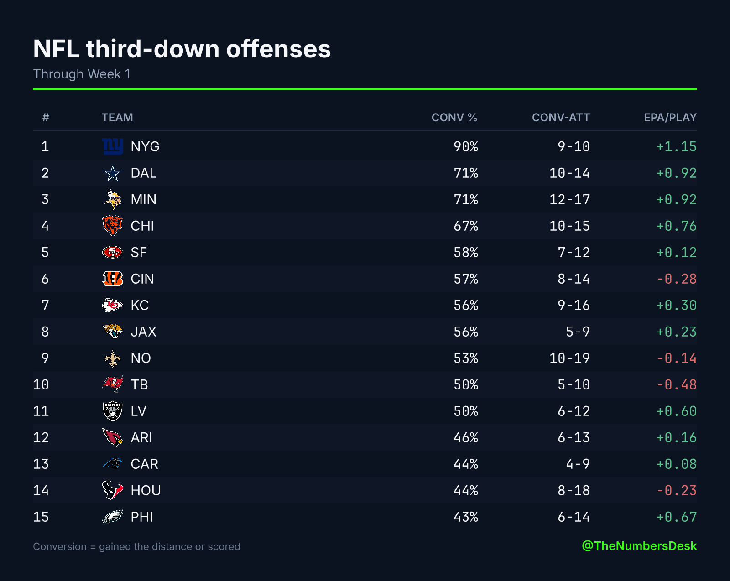Viewport: 730px width, 581px height.
Task: Click the HOU team name
Action: coord(146,490)
